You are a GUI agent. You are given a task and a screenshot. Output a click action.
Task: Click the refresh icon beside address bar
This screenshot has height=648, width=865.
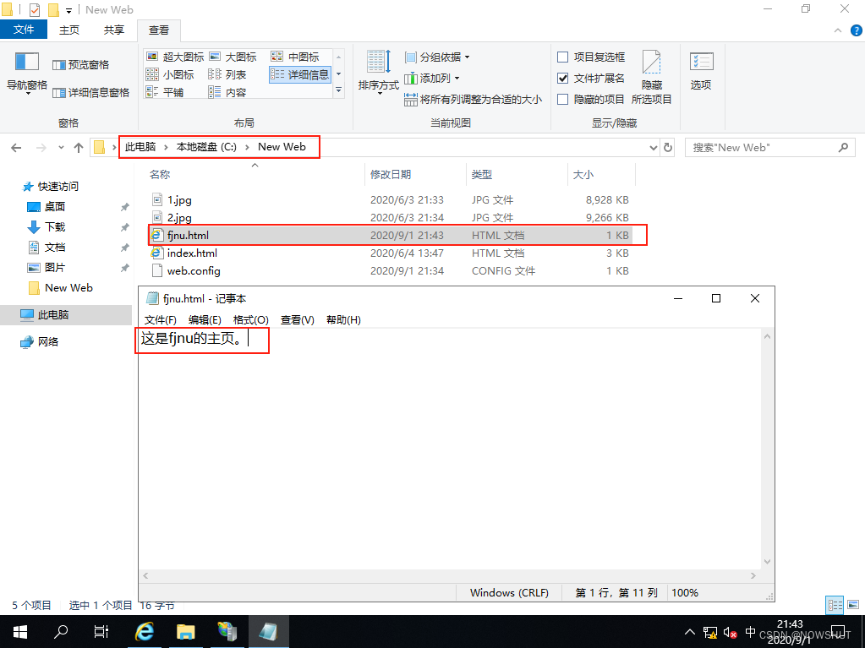click(x=668, y=146)
